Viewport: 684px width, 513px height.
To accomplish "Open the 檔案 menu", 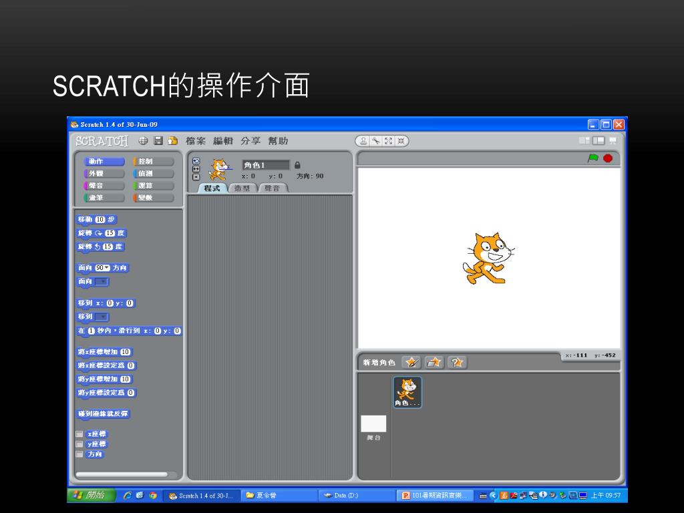I will 196,141.
